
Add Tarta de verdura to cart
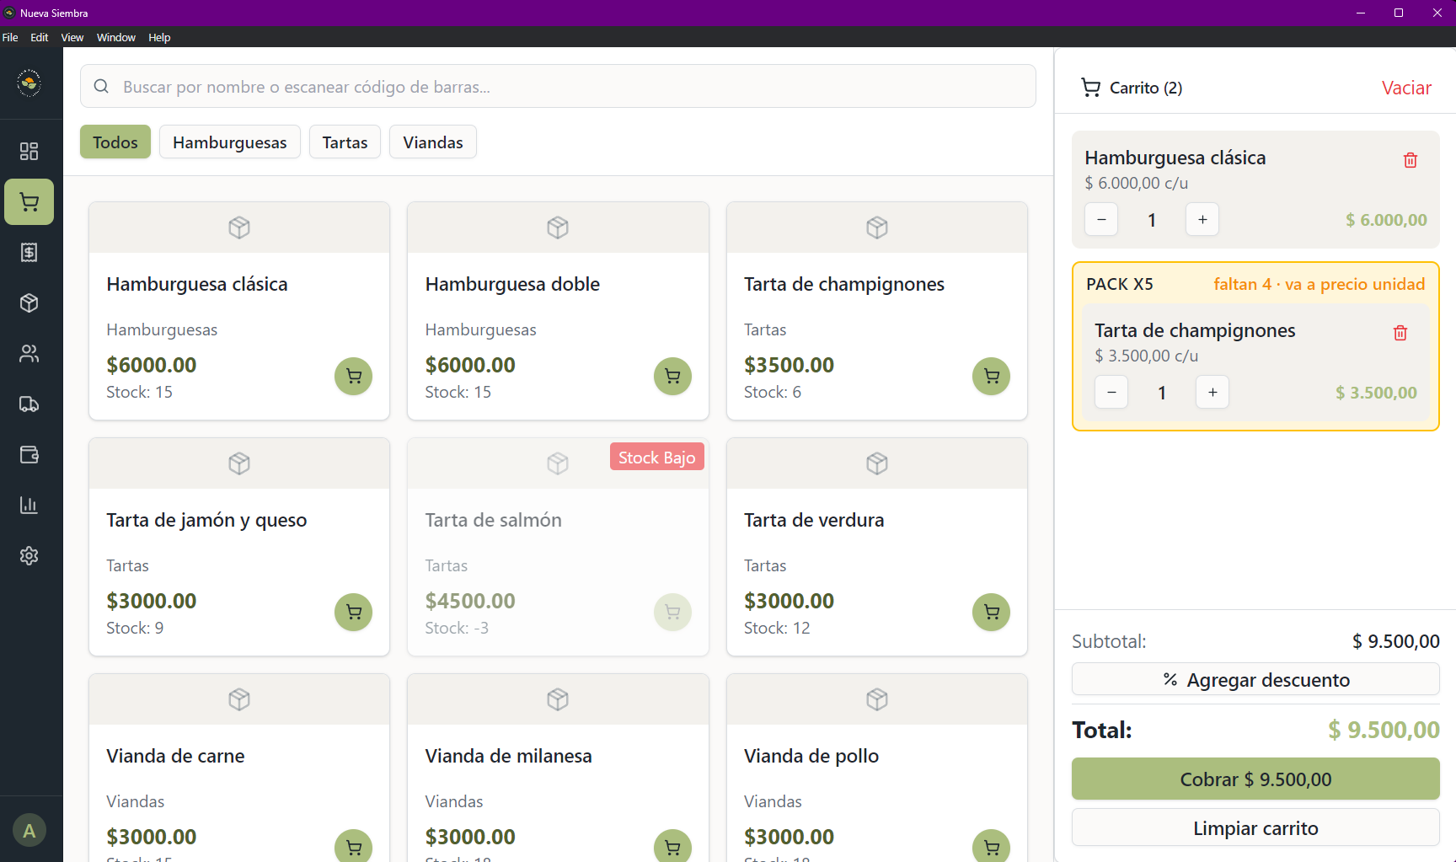click(992, 613)
